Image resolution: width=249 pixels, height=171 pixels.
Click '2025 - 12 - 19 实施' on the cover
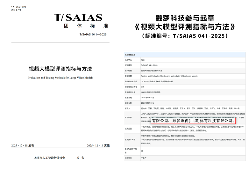point(98,145)
